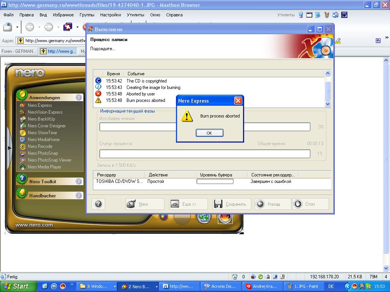The height and width of the screenshot is (292, 390).
Task: Click the www.nero.com link
Action: point(34,225)
